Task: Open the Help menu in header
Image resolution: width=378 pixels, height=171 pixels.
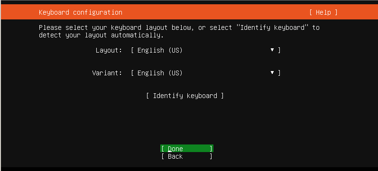Action: [x=323, y=12]
